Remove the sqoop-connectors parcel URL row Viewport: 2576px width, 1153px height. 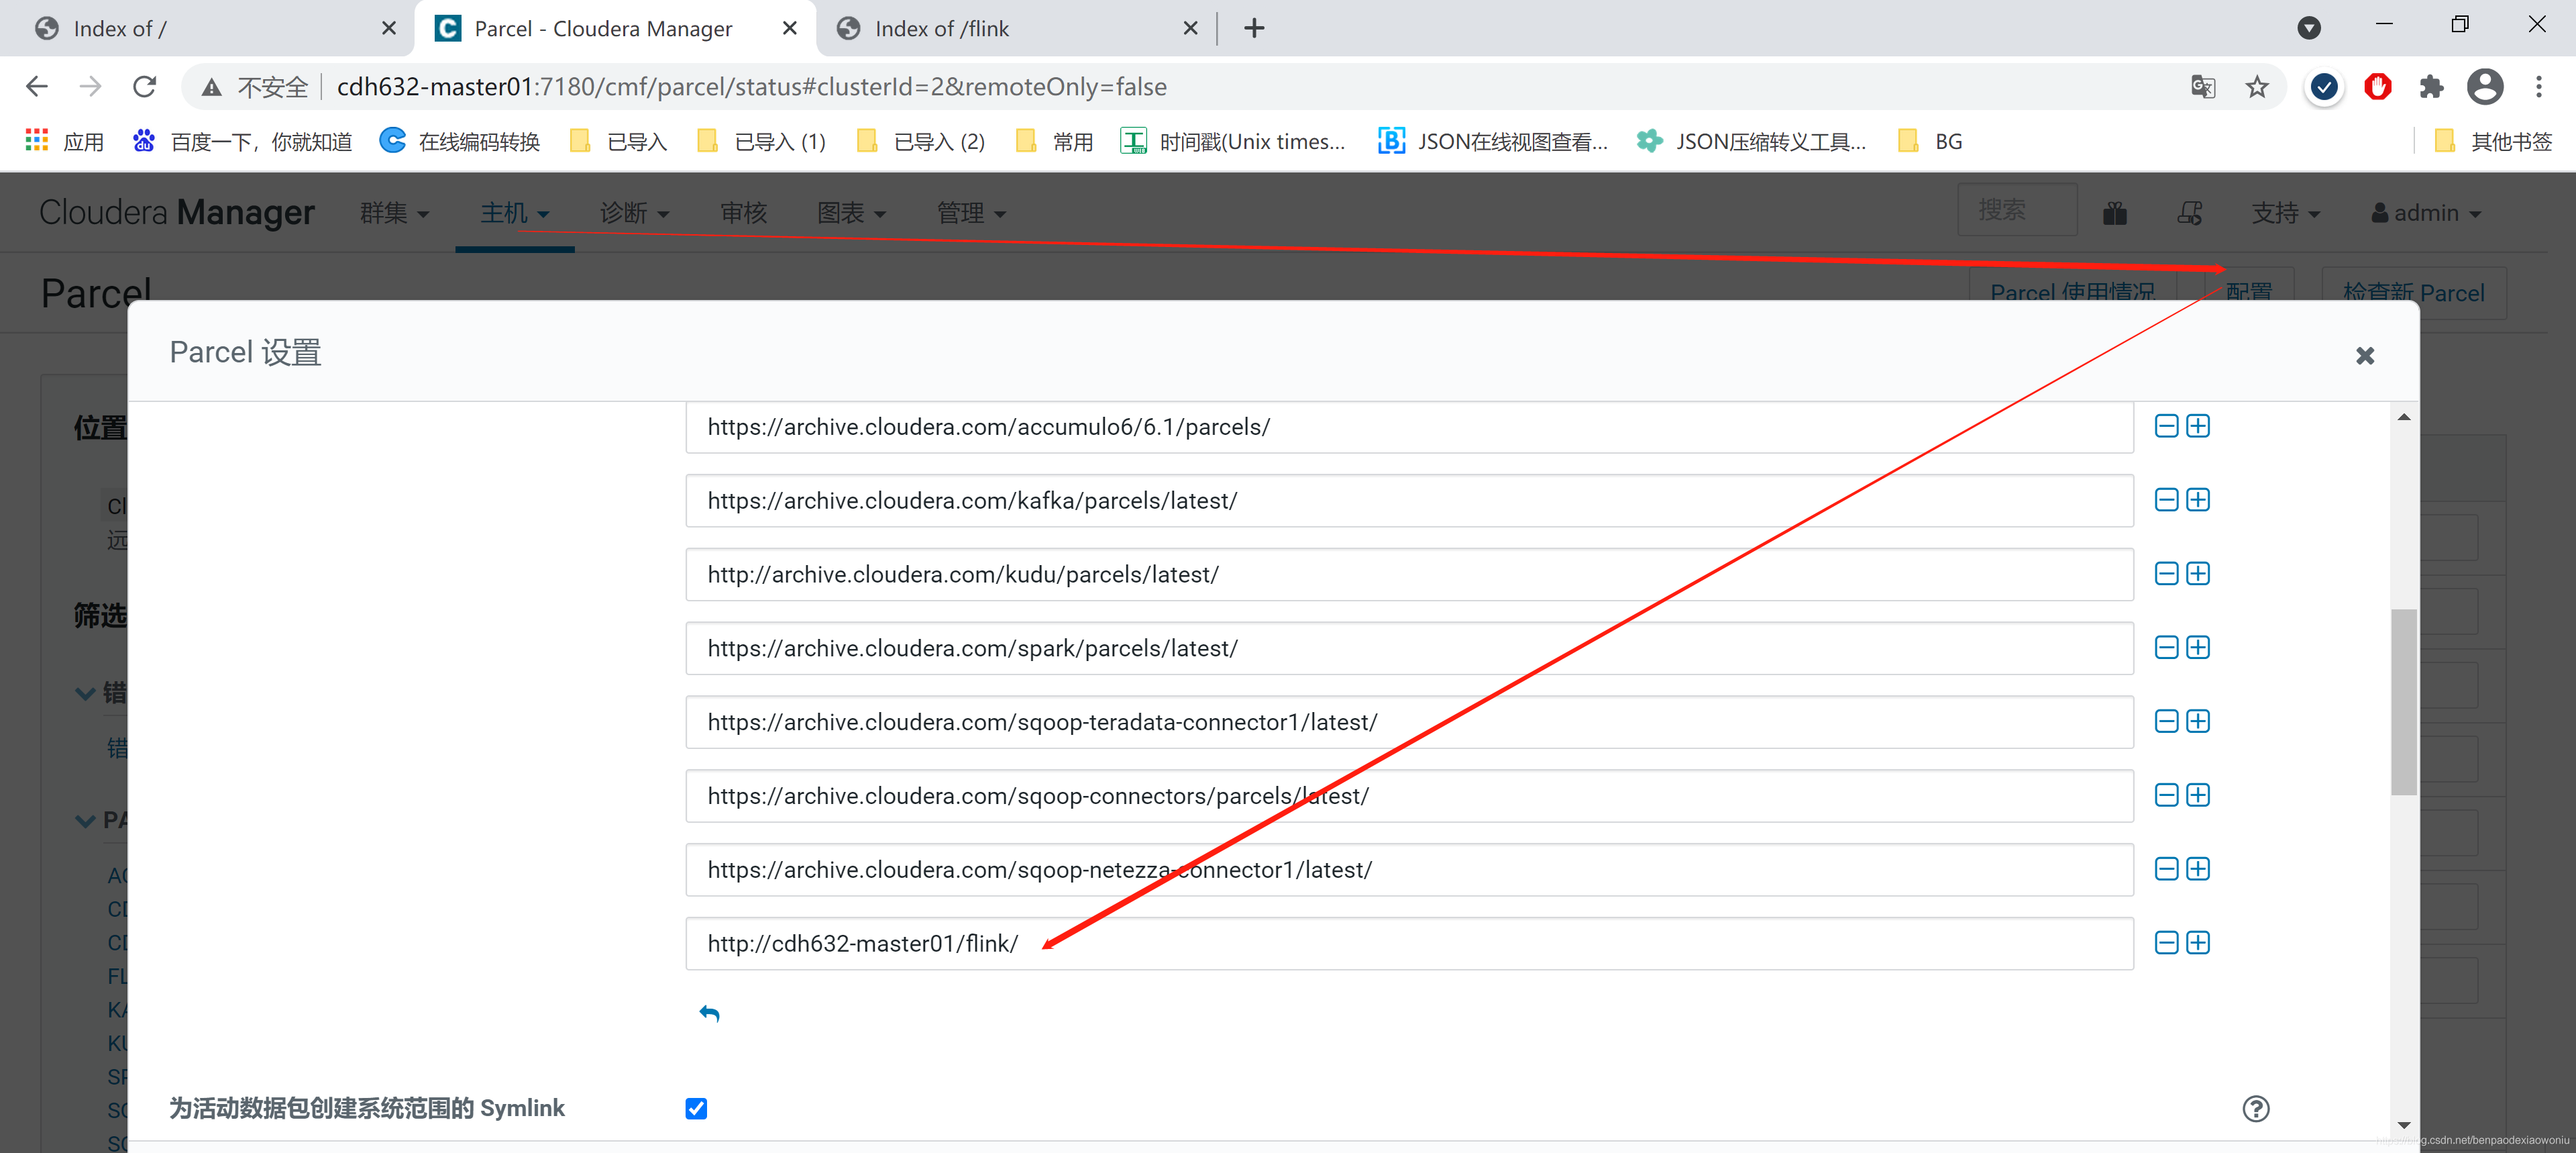(x=2166, y=796)
